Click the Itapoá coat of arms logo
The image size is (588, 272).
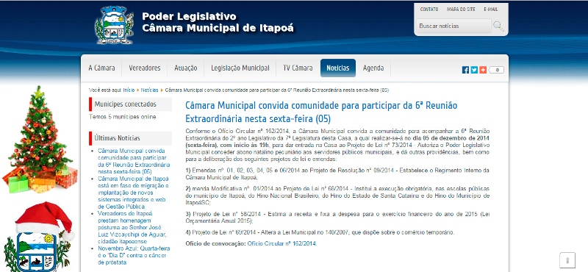114,26
